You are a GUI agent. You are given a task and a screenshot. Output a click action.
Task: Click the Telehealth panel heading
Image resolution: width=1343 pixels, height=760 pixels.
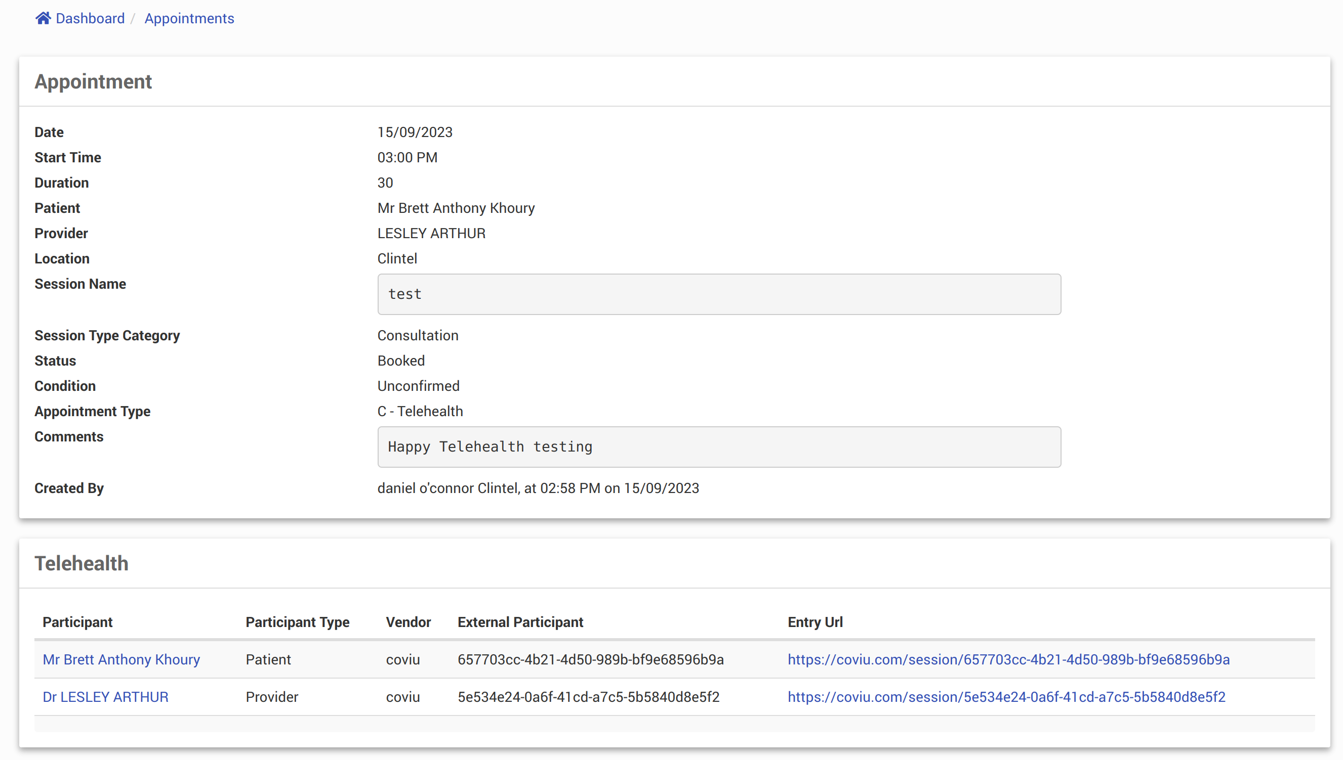tap(82, 563)
